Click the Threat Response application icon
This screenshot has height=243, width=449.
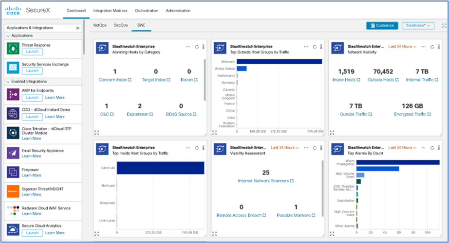point(13,49)
